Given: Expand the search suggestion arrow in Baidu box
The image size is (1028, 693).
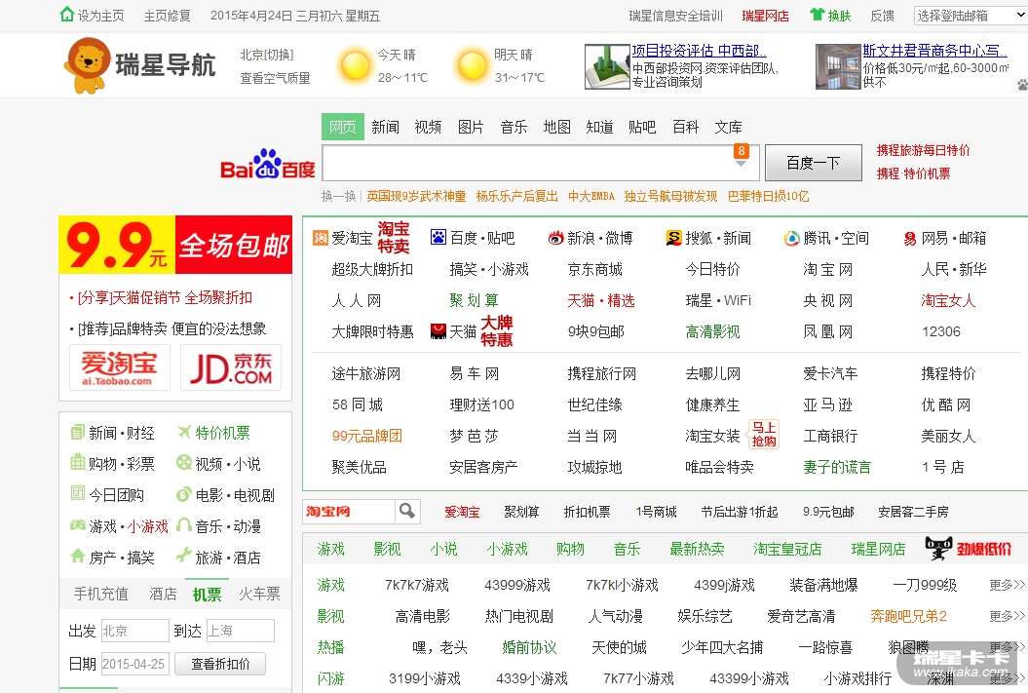Looking at the screenshot, I should click(741, 163).
